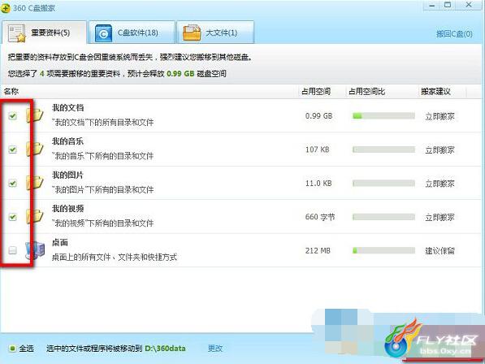Click the 212 MB size value
This screenshot has width=485, height=364.
[x=318, y=251]
